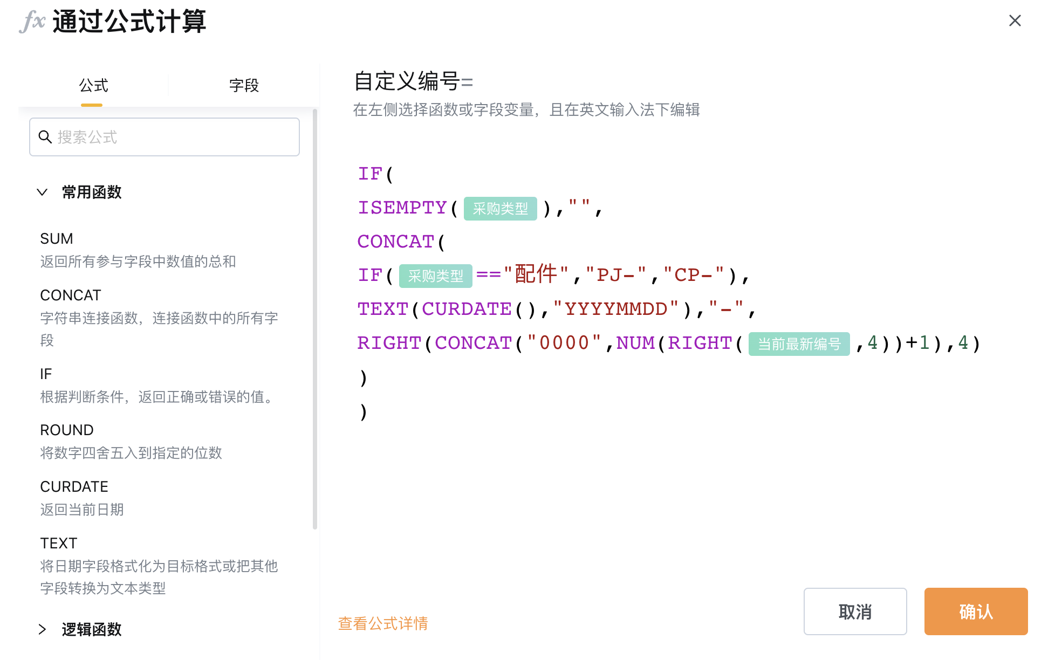The height and width of the screenshot is (660, 1055).
Task: Select the 公式 tab
Action: tap(93, 85)
